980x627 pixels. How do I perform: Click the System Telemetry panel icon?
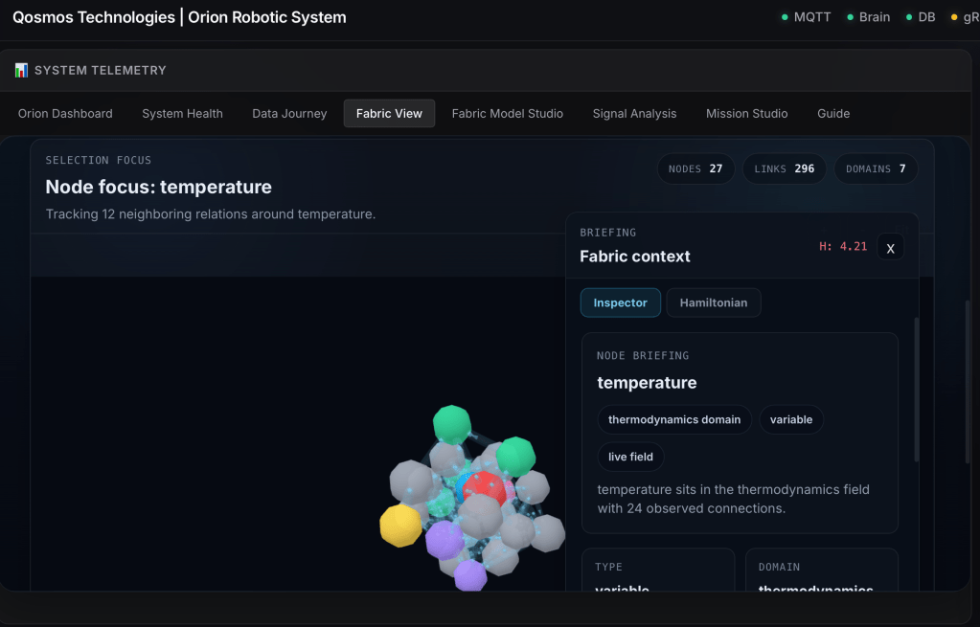pyautogui.click(x=21, y=69)
